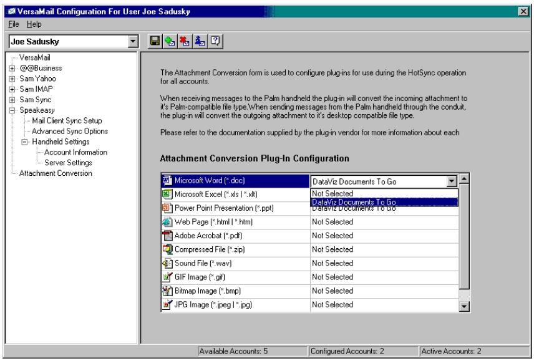Click the Web Page file type icon
The image size is (534, 361).
[x=167, y=222]
